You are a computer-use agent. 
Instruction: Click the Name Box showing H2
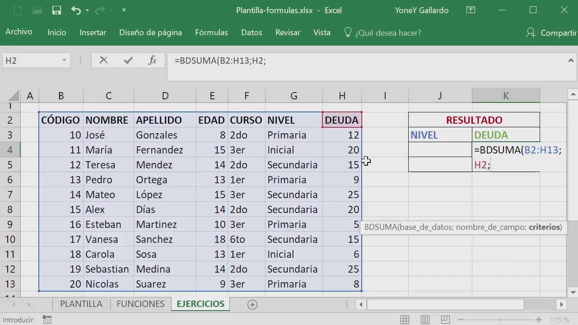(31, 60)
